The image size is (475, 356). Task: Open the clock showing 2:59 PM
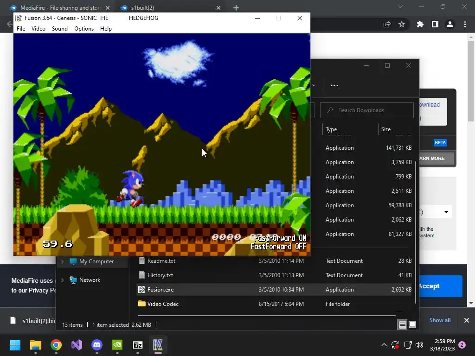click(442, 345)
